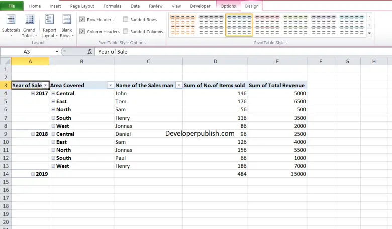Expand the PivotTable Styles gallery
Viewport: 392px width, 229px height.
[x=369, y=33]
